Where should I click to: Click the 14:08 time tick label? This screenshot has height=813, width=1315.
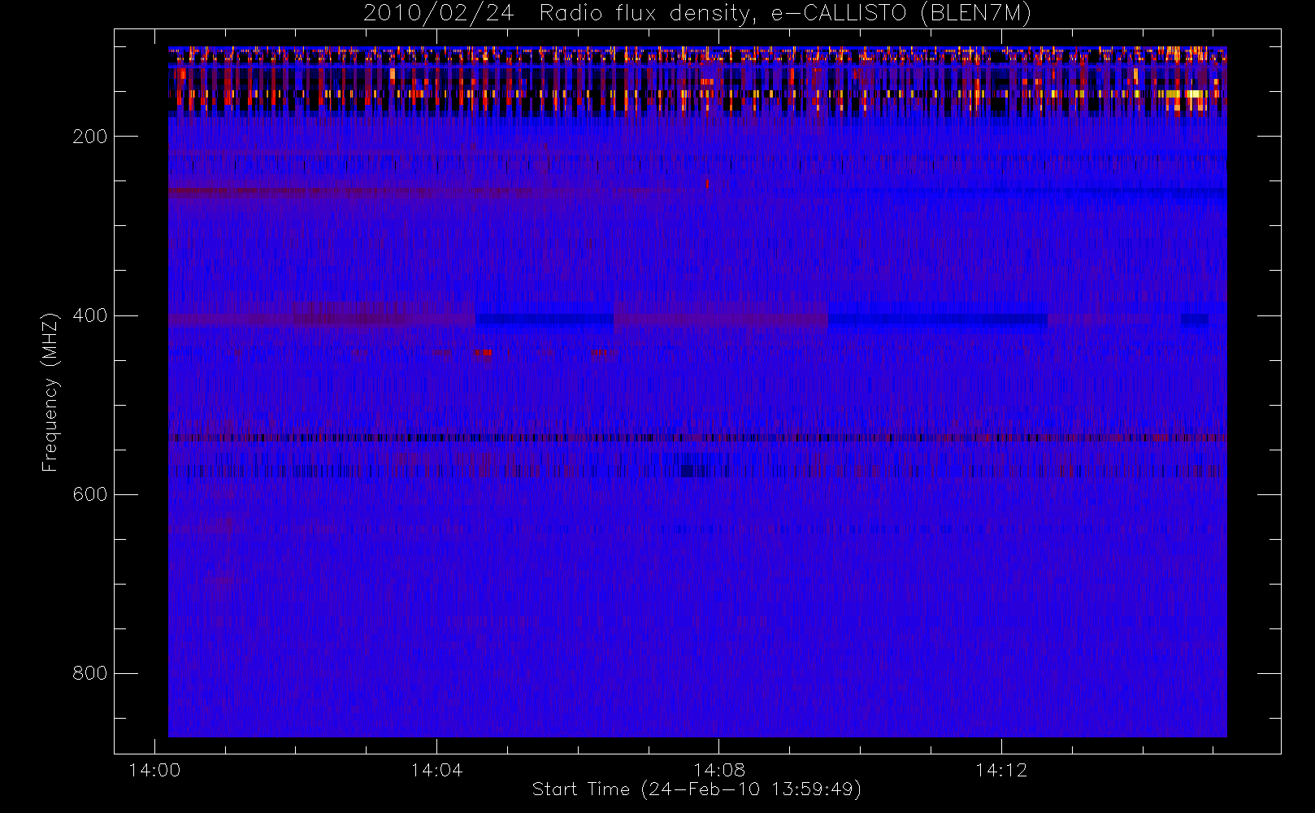718,770
